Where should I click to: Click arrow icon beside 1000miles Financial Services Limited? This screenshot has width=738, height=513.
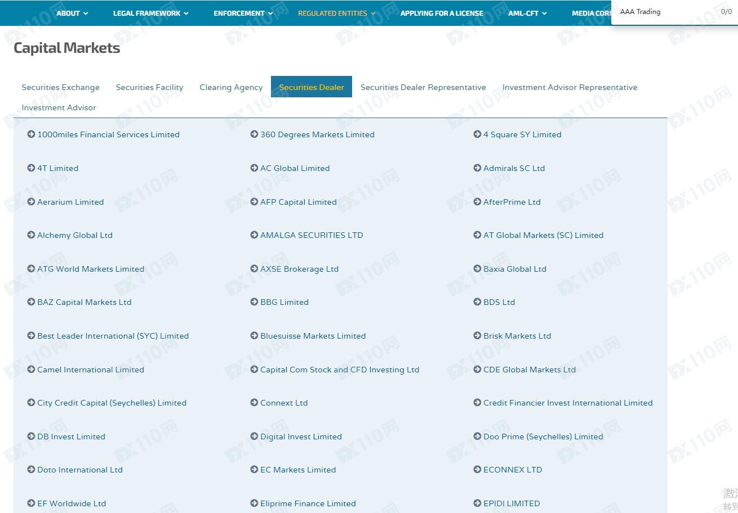(31, 134)
